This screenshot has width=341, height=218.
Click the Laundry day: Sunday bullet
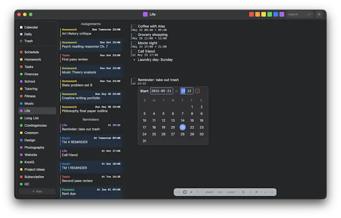[x=155, y=60]
